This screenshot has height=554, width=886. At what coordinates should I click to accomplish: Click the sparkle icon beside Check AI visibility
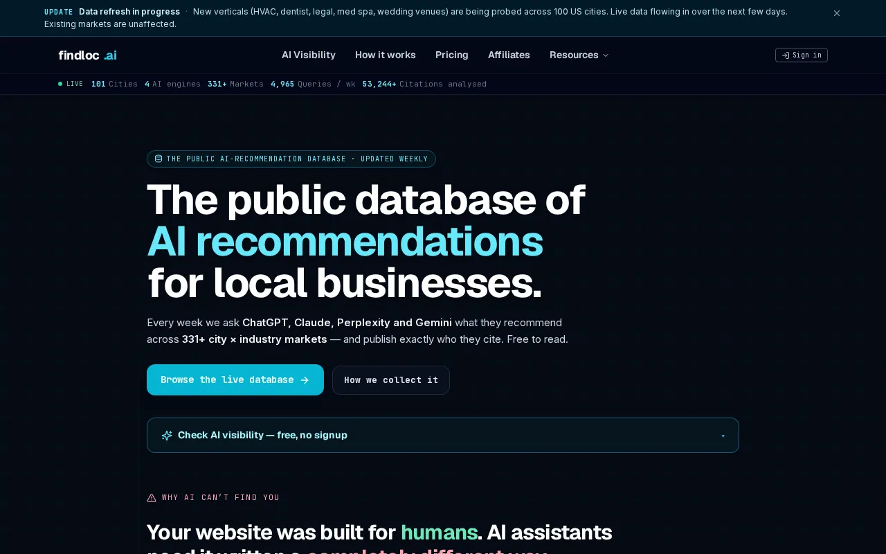click(167, 436)
